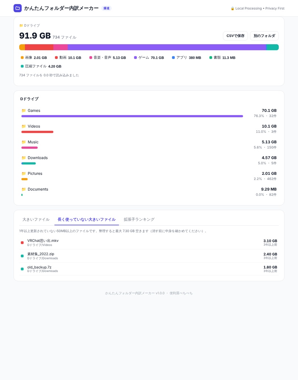The height and width of the screenshot is (380, 298).
Task: Click the lock icon beside Local Processing
Action: point(232,9)
